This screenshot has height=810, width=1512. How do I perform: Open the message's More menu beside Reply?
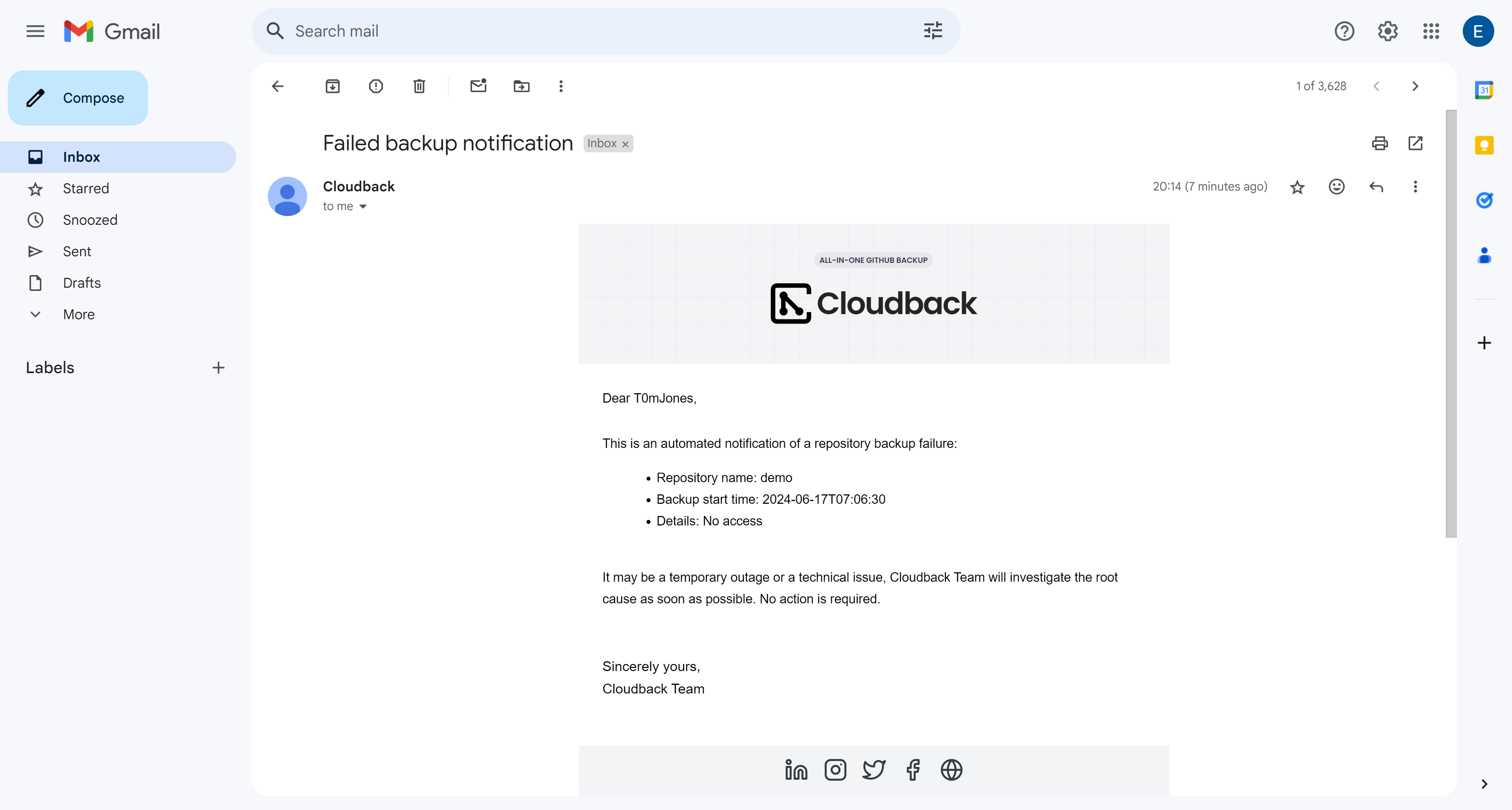[1415, 187]
